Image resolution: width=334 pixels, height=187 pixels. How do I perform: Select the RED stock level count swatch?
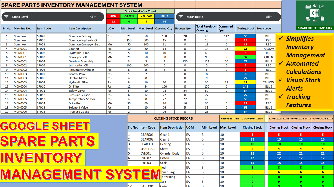pos(113,22)
